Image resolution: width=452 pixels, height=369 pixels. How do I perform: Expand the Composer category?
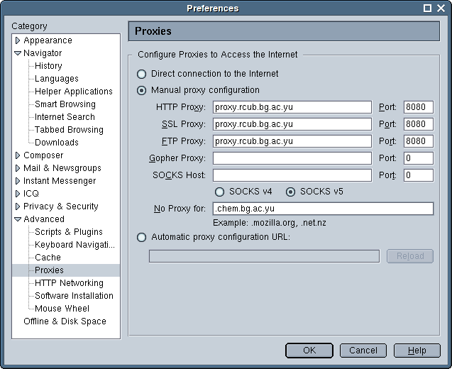18,155
